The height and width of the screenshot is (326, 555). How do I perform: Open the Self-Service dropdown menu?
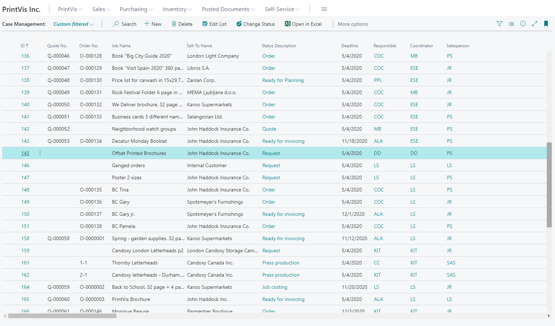(x=282, y=9)
